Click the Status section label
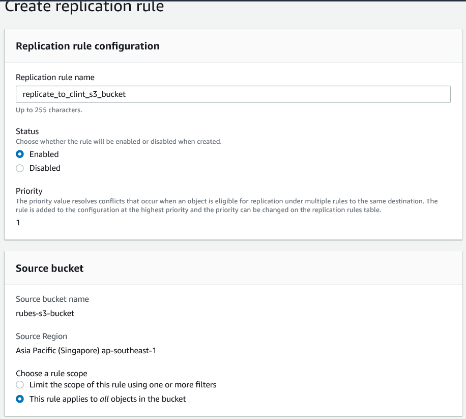466x419 pixels. (x=27, y=132)
